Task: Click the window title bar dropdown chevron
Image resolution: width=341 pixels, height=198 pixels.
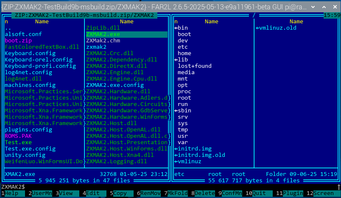Action: coord(313,7)
